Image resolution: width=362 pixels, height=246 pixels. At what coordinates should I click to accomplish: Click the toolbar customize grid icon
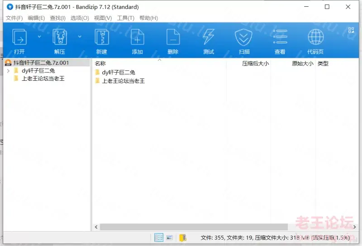click(x=351, y=30)
